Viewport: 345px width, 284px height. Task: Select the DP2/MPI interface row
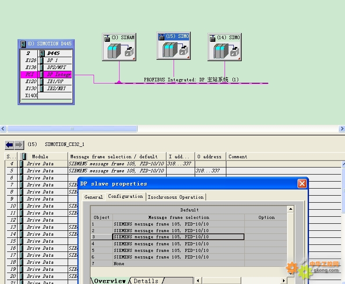pos(46,67)
